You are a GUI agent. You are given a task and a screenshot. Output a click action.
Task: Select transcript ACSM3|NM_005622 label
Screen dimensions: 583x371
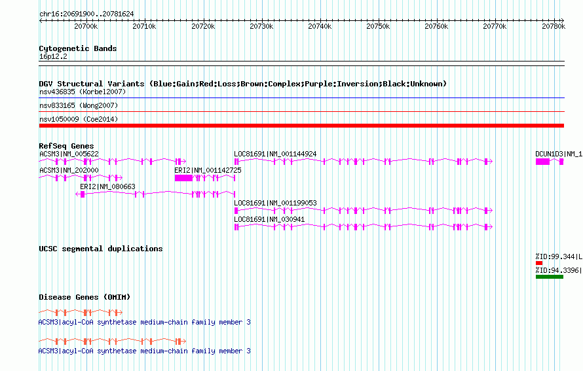click(69, 154)
